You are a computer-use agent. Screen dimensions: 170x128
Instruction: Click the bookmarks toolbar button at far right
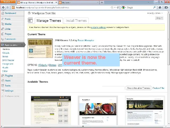166,7
